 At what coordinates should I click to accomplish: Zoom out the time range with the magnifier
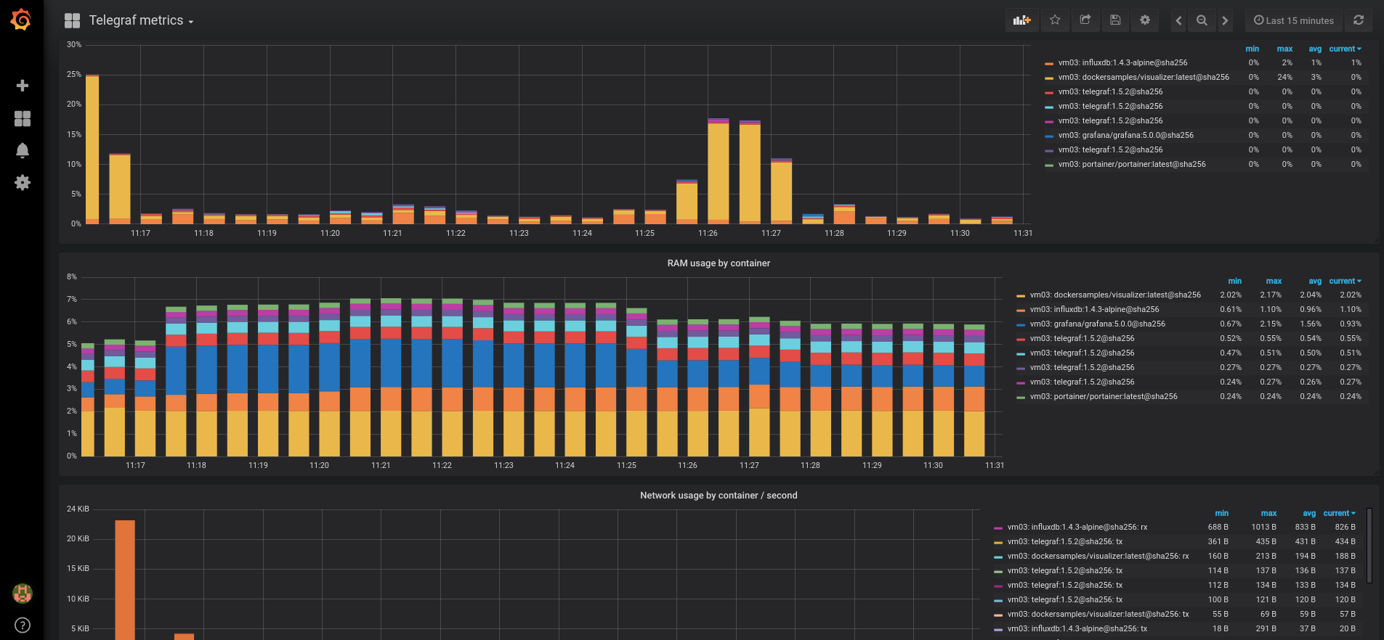coord(1202,20)
